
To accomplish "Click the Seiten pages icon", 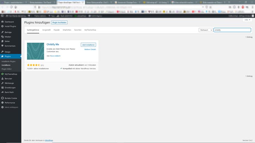I will (2, 41).
